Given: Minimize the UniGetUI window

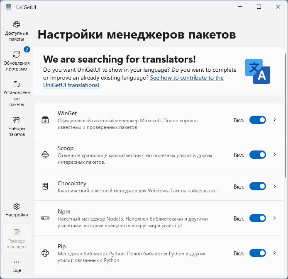Looking at the screenshot, I should [x=240, y=7].
